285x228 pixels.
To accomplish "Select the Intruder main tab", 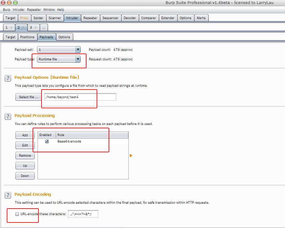I will [72, 18].
